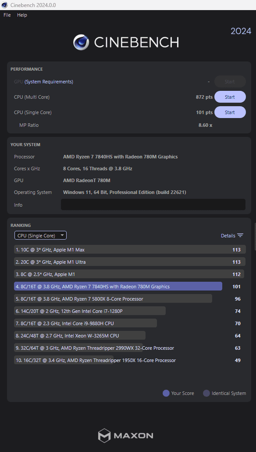Screen dimensions: 256x452
Task: Select the 8C Apple M1 ranking row
Action: 130,274
